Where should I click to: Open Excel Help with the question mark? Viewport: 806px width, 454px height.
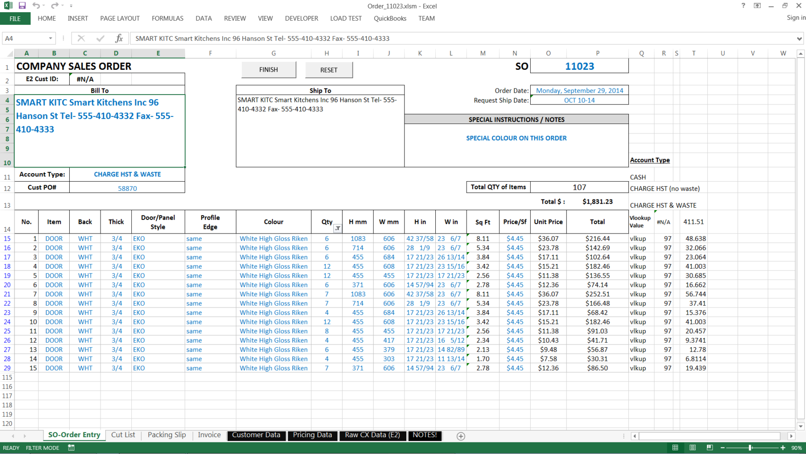point(743,6)
